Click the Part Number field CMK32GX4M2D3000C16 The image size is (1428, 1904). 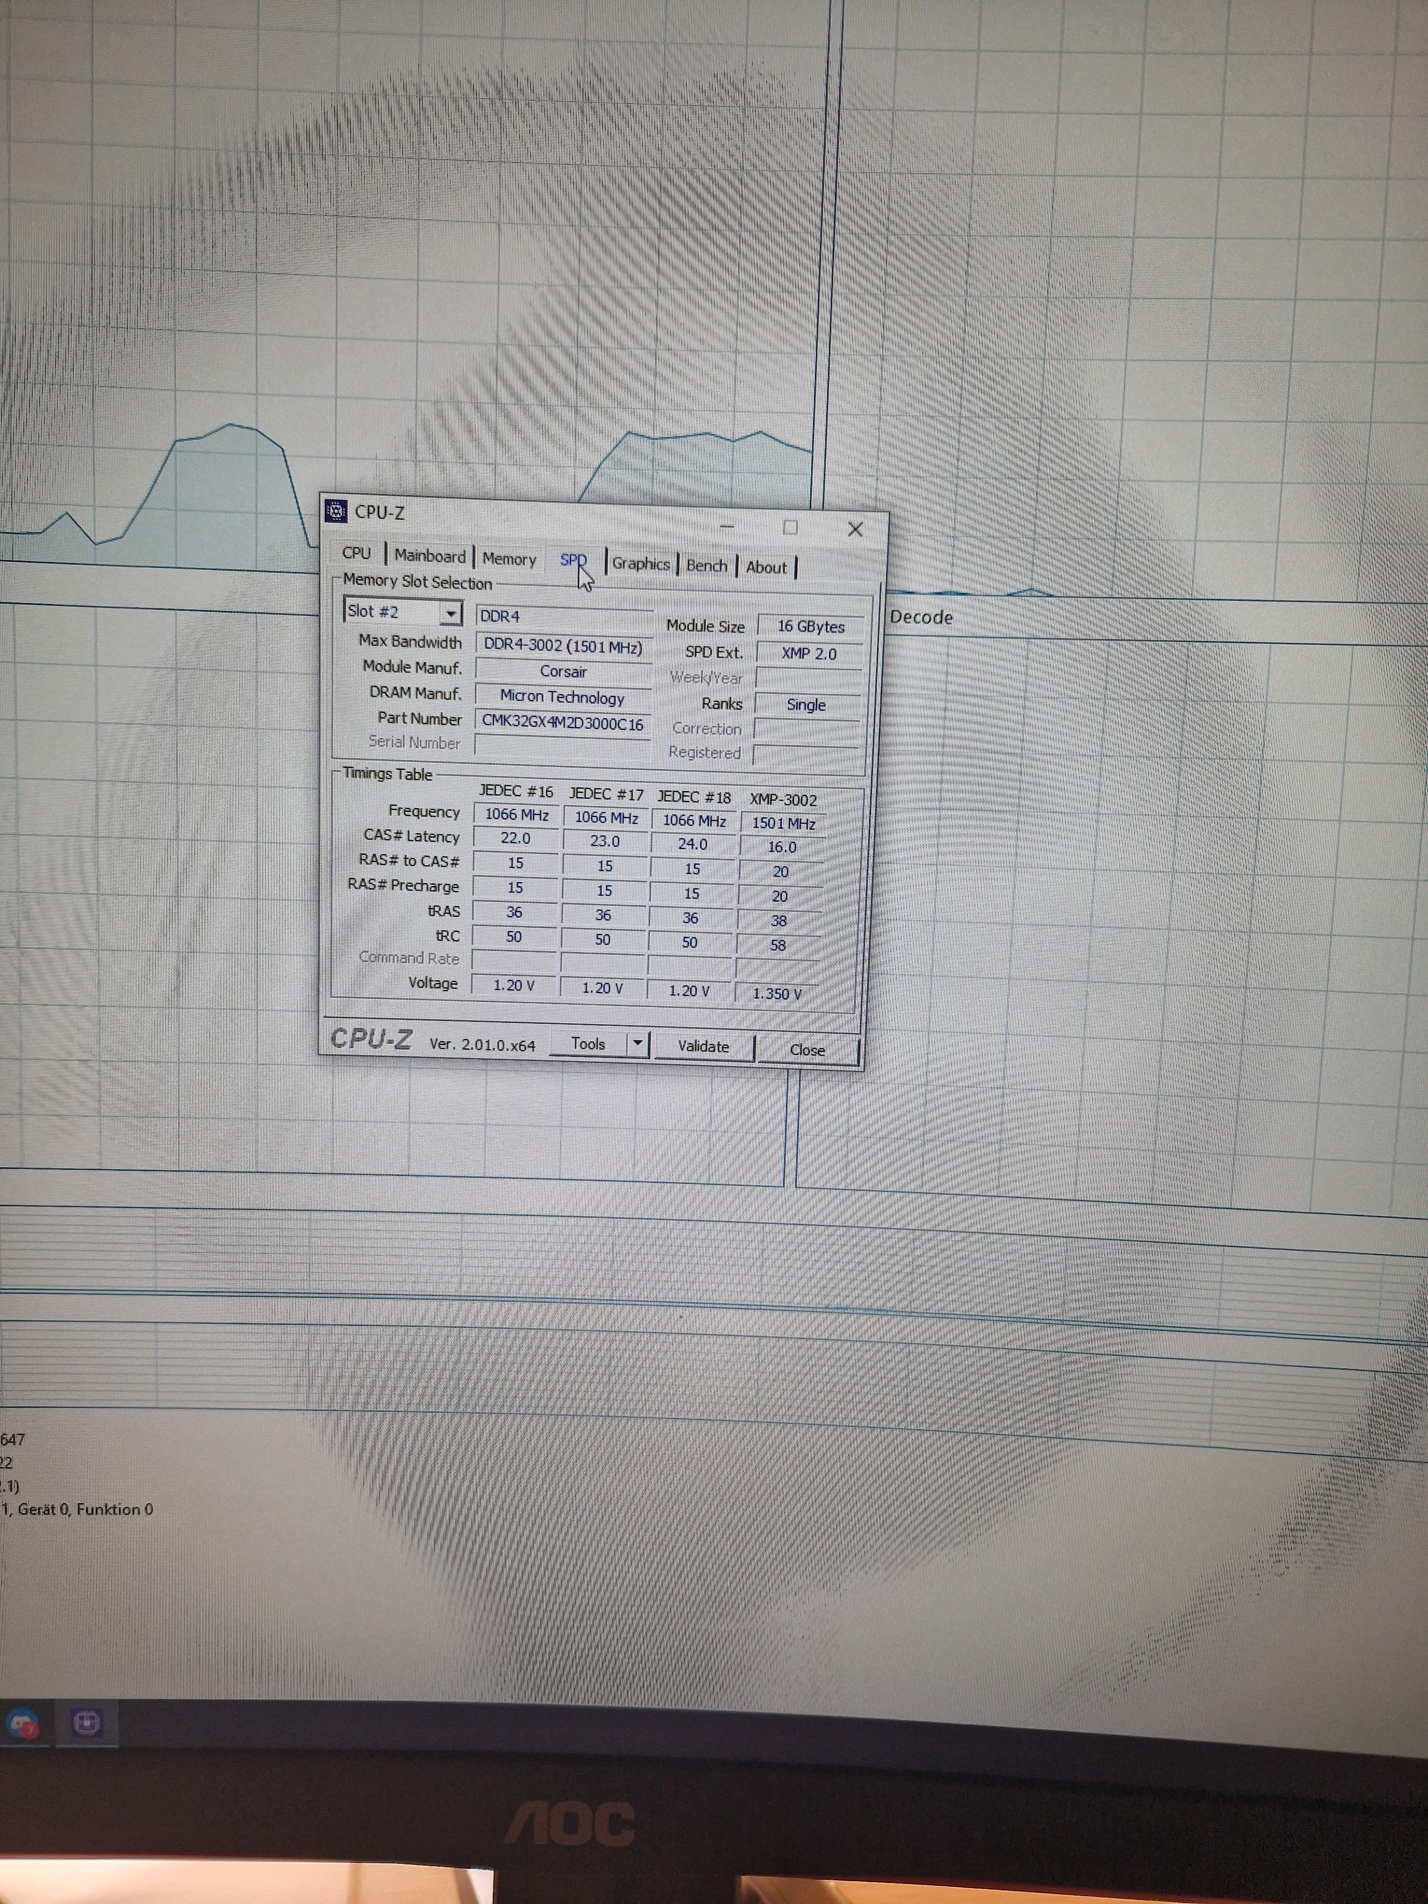click(562, 723)
